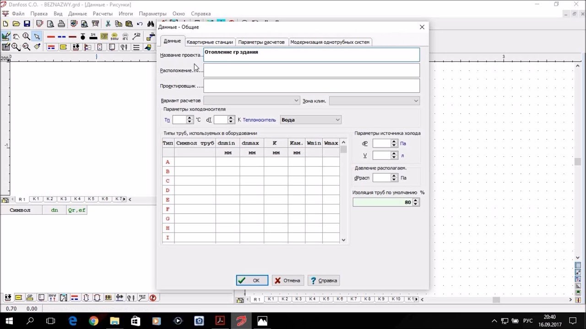Click the vertical scrollbar thumb of drawing area
Viewport: 586px width, 329px height.
578,161
